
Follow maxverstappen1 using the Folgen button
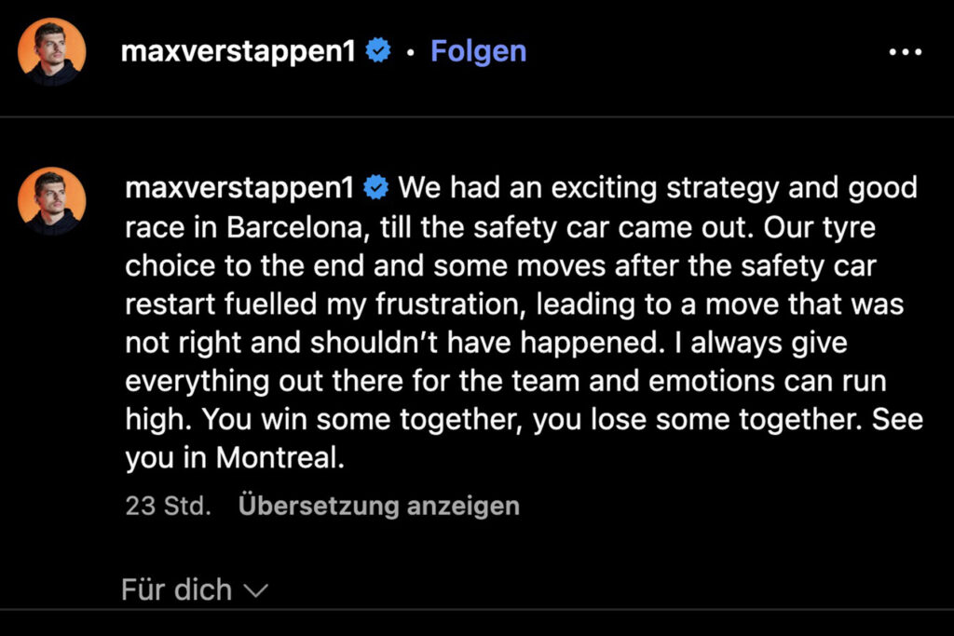pyautogui.click(x=478, y=51)
